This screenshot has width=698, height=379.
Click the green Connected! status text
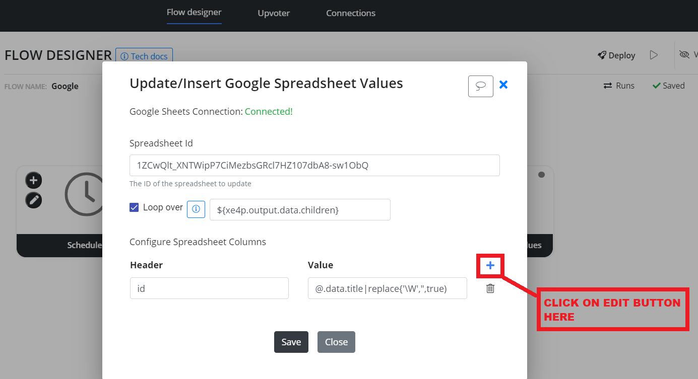[269, 112]
